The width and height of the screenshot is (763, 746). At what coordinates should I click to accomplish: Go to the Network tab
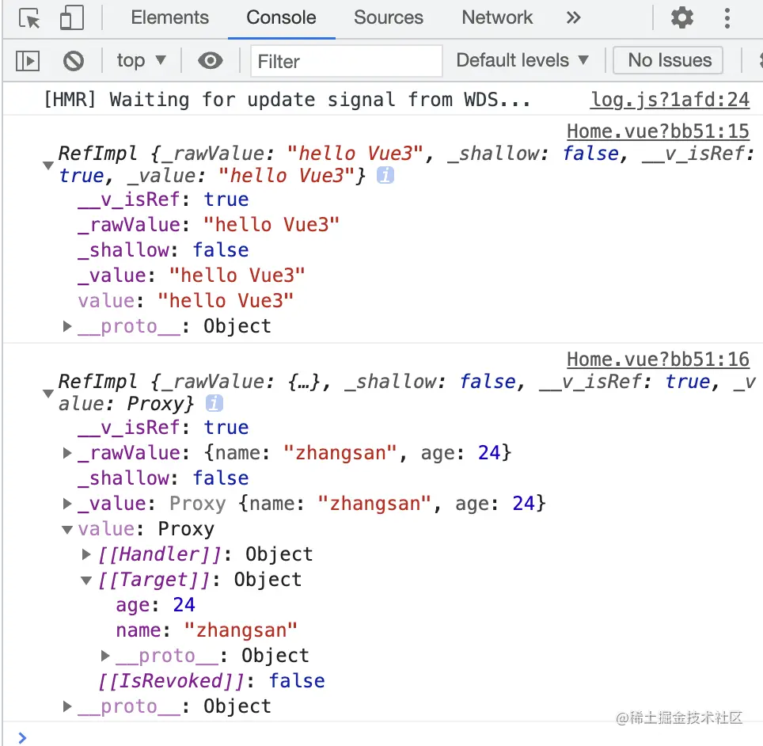point(497,18)
